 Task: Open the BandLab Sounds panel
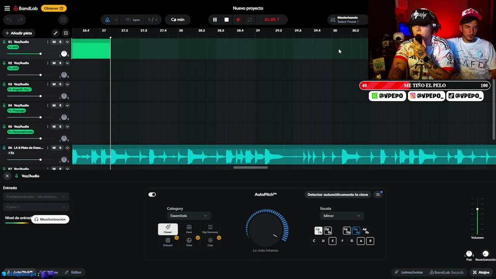tap(446, 272)
